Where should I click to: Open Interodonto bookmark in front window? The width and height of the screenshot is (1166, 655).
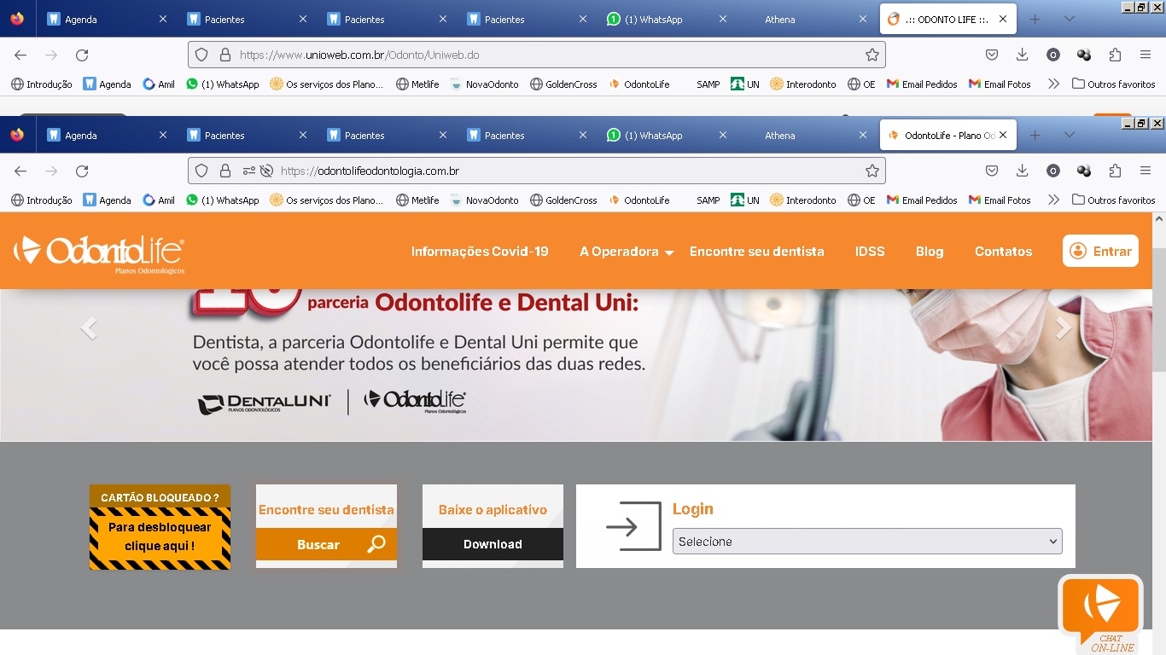point(803,200)
